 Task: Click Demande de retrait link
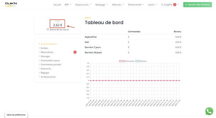59,30
